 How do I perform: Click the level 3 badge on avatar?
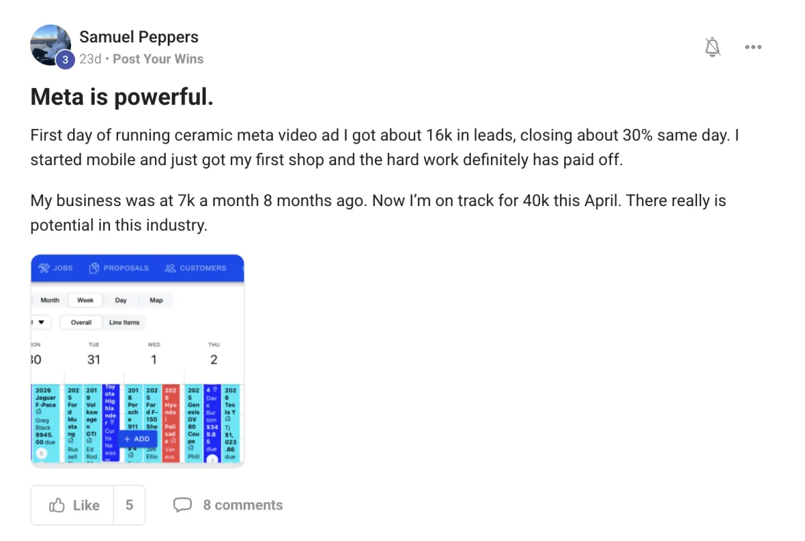(64, 59)
